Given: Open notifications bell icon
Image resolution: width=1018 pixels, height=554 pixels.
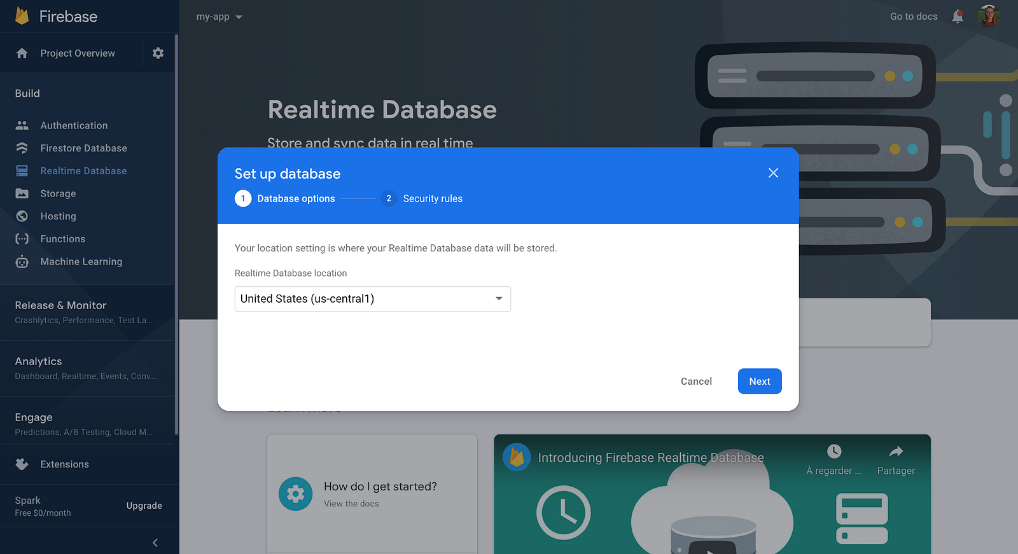Looking at the screenshot, I should [x=958, y=17].
